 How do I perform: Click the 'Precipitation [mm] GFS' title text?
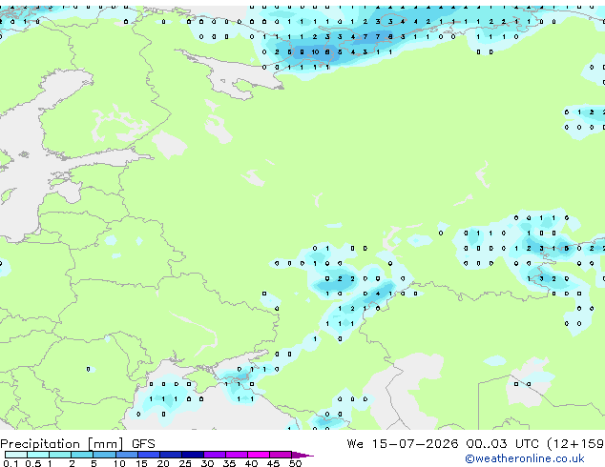tap(77, 444)
